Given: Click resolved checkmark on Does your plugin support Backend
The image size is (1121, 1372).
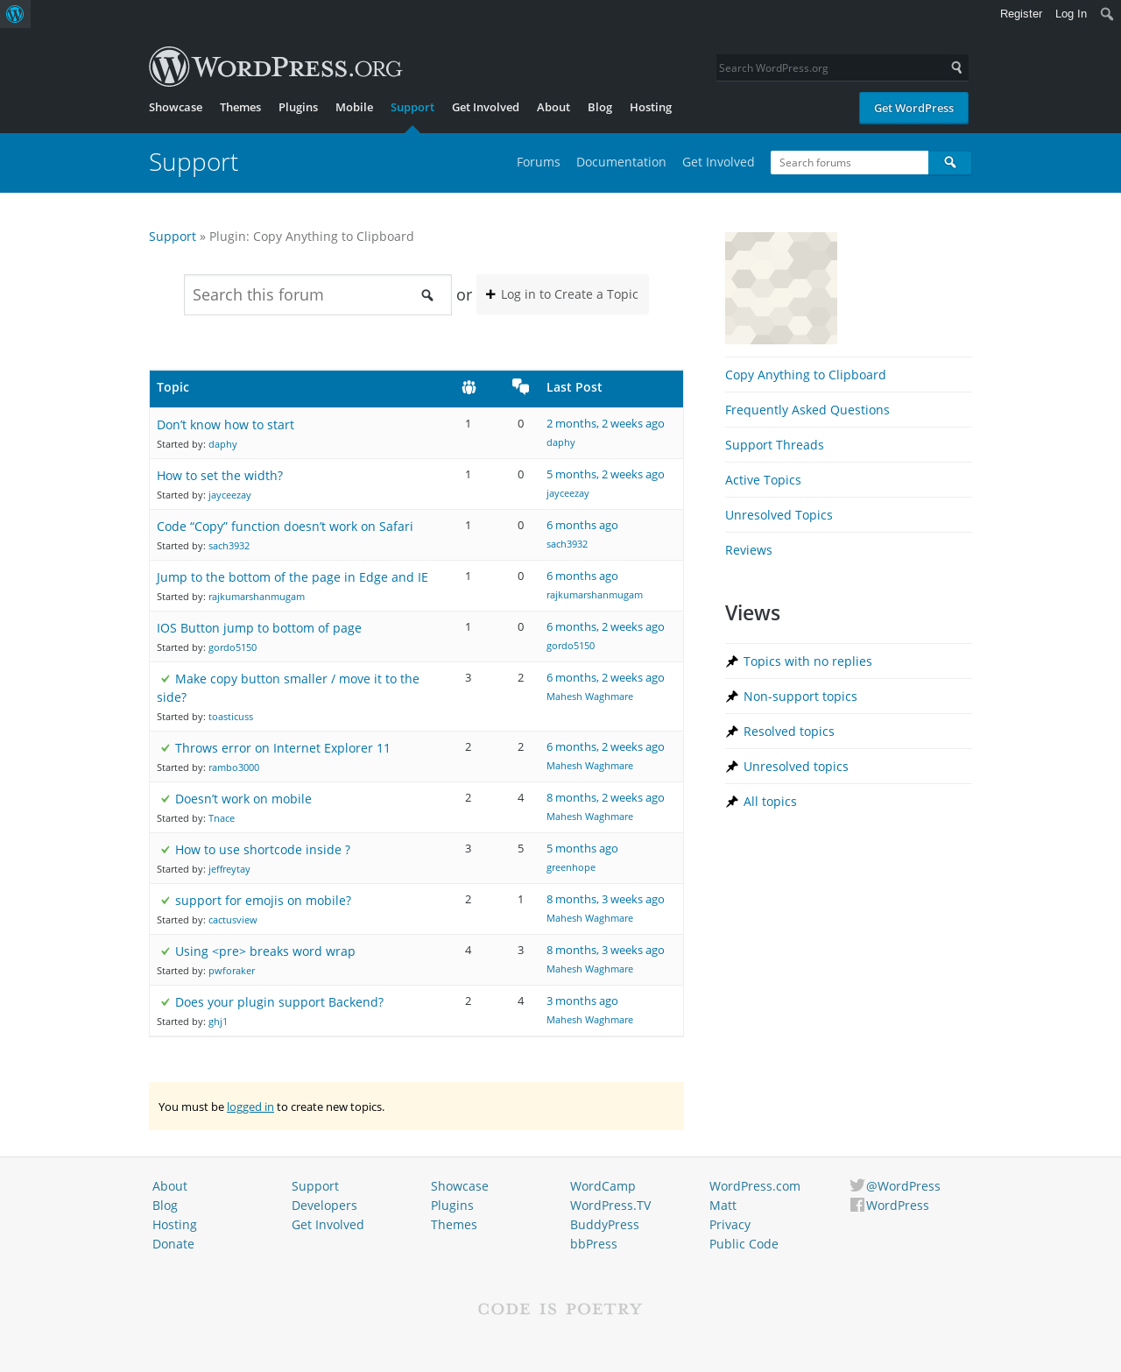Looking at the screenshot, I should (x=166, y=1002).
